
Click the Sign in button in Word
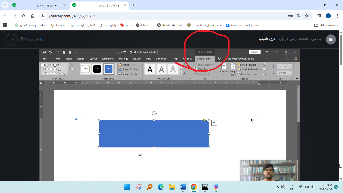pyautogui.click(x=254, y=52)
